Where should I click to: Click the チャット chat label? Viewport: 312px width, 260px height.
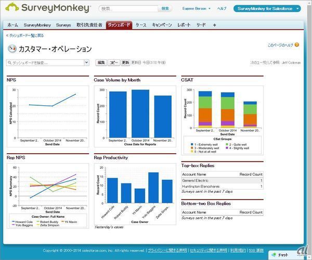283,255
